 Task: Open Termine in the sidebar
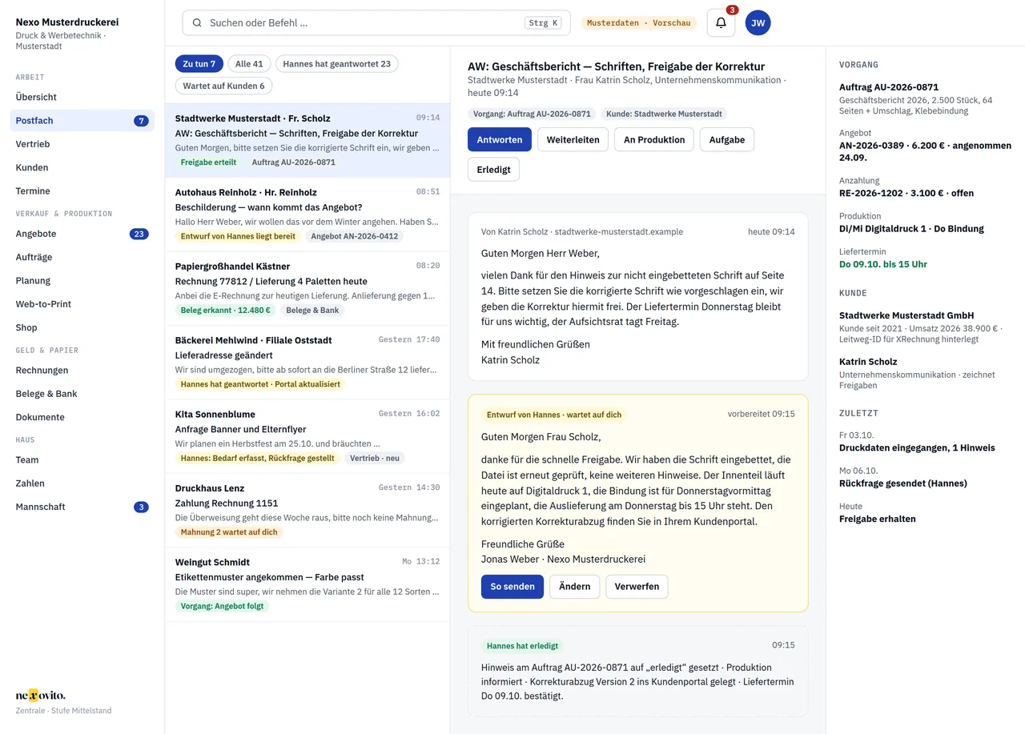[82, 191]
